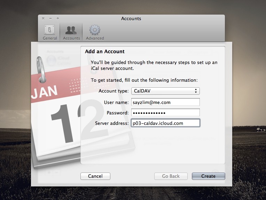The height and width of the screenshot is (200, 266).
Task: Click the Go Back button
Action: (171, 176)
